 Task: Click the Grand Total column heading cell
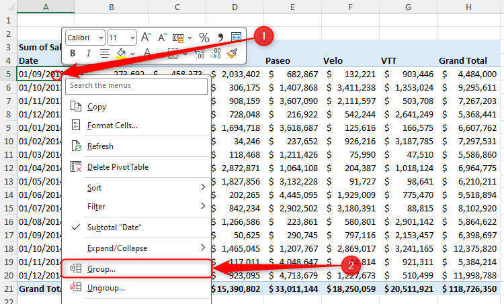(469, 60)
